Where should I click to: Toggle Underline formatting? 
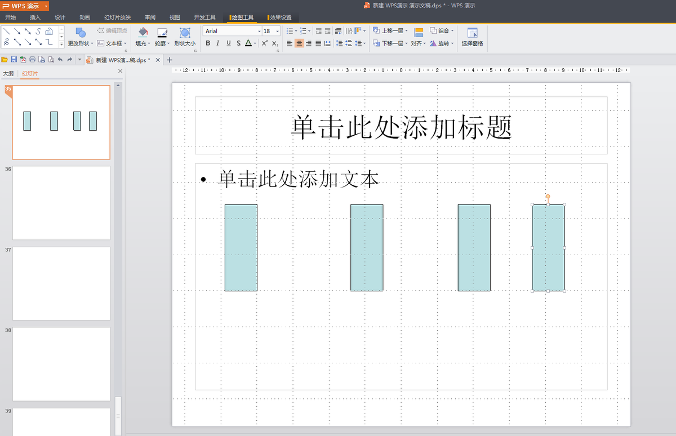228,43
